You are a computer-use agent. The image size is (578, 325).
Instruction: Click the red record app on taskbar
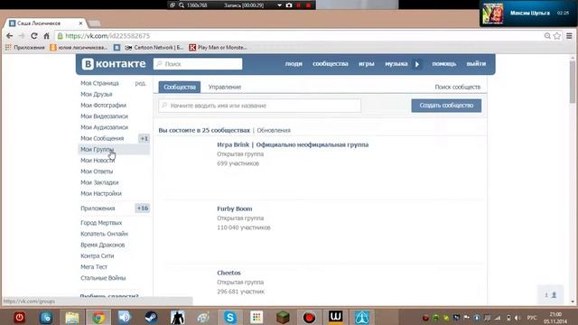309,317
